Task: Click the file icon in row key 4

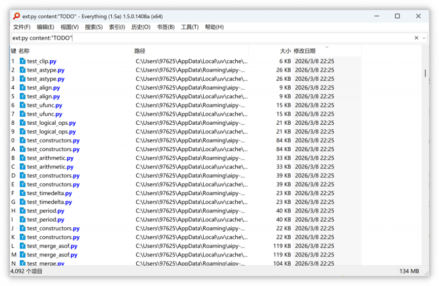Action: point(22,88)
